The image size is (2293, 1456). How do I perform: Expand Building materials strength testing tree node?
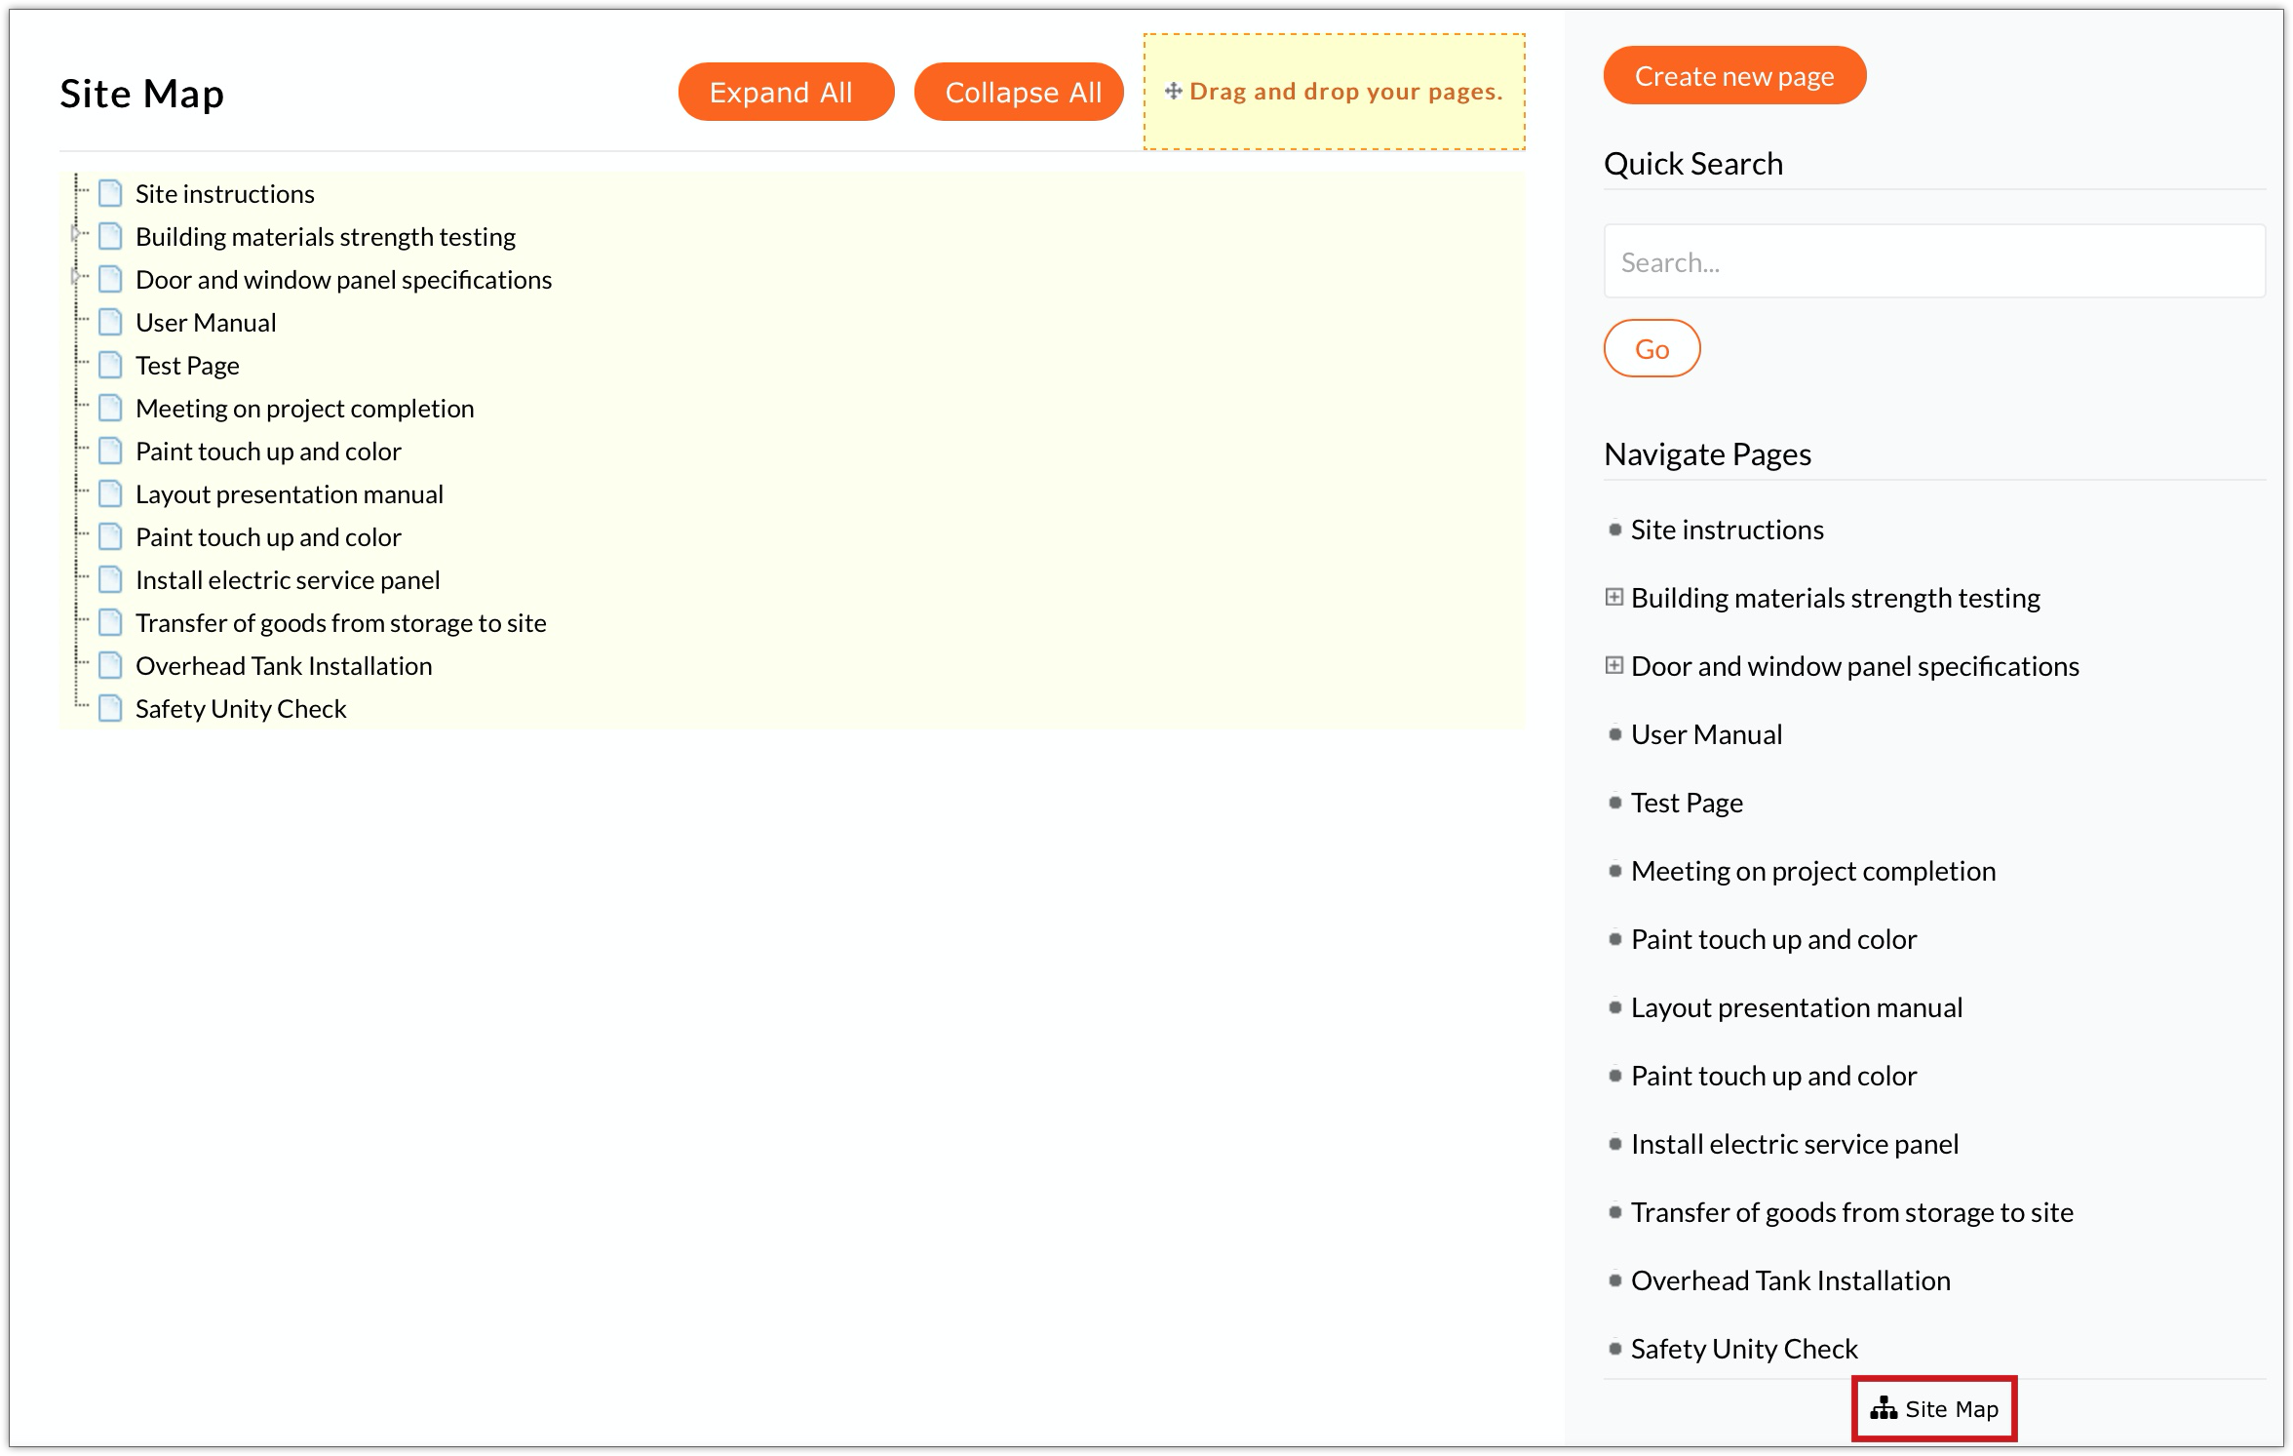coord(76,235)
